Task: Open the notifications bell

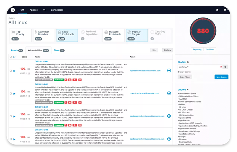Action: [217, 10]
